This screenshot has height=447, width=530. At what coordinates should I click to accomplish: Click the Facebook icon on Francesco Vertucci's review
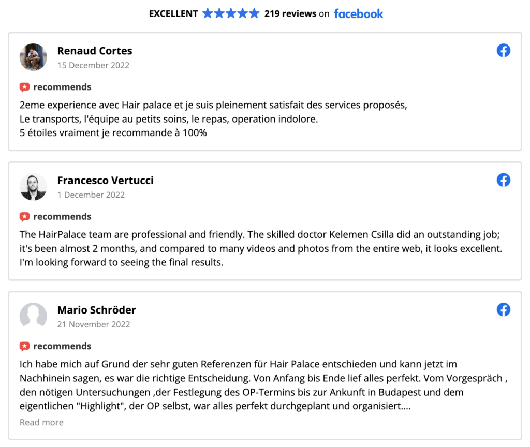[503, 180]
